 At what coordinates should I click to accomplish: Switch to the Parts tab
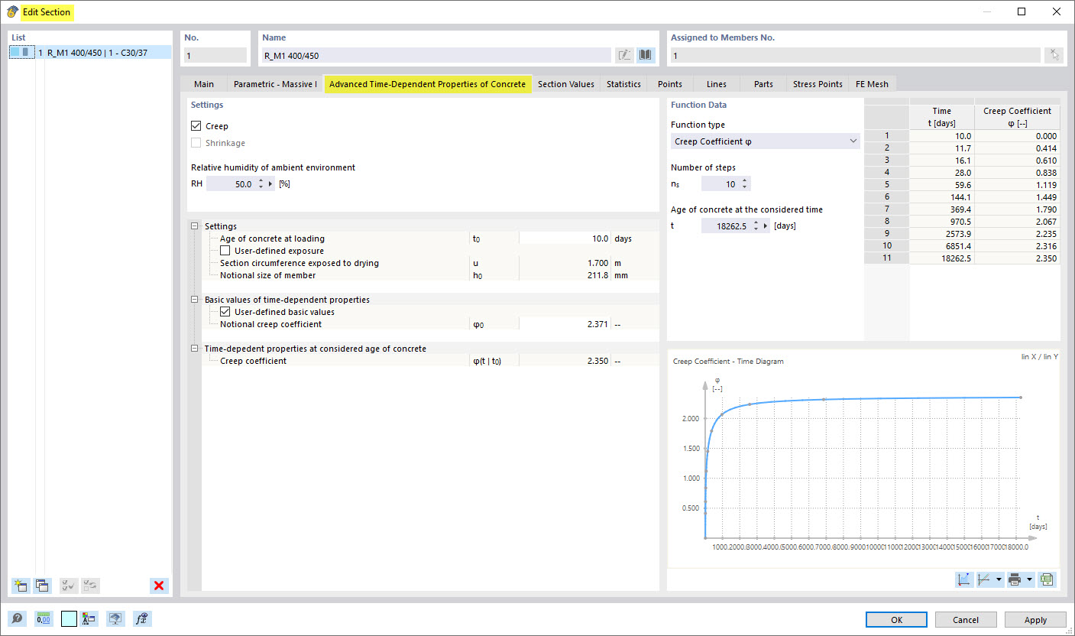(x=763, y=84)
